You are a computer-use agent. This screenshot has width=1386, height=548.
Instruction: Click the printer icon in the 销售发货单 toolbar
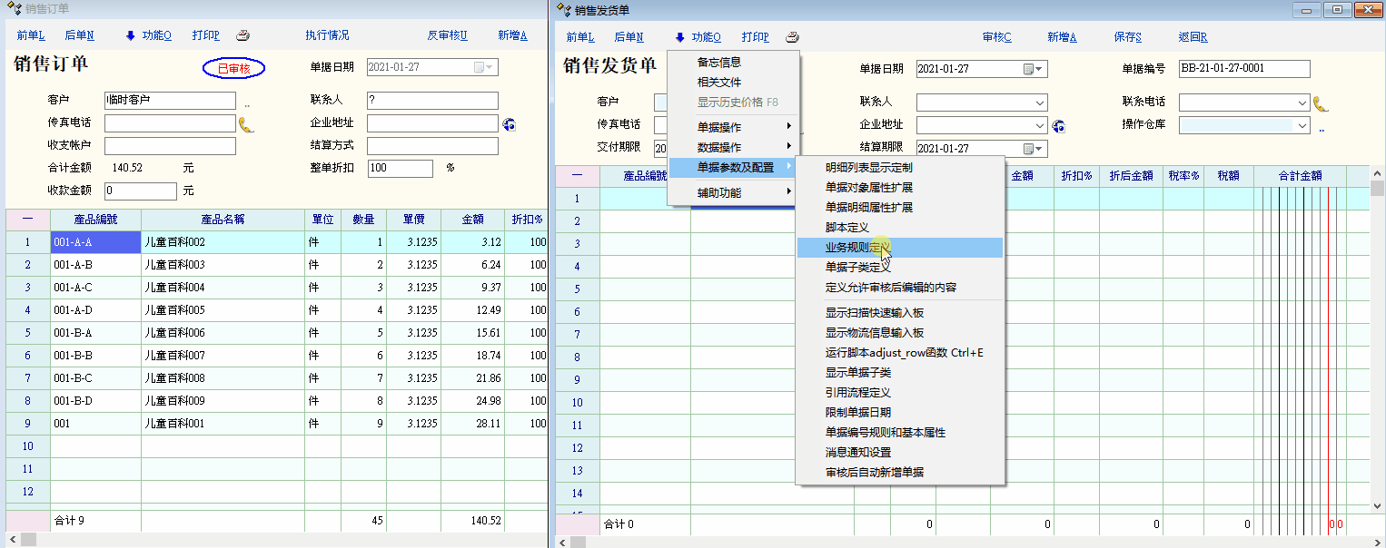[x=792, y=37]
